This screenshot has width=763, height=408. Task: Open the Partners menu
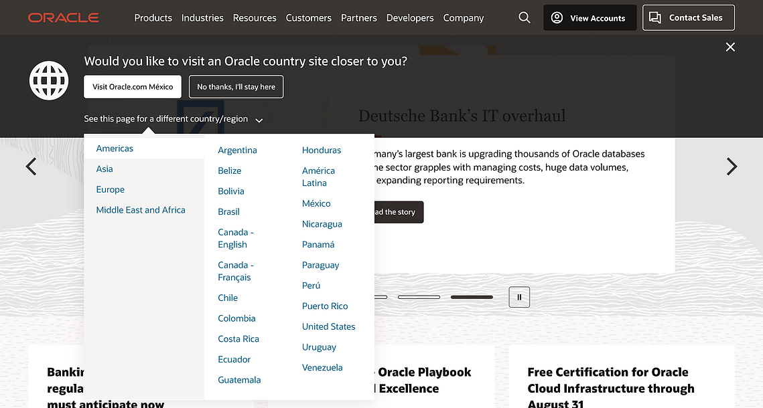[x=358, y=18]
